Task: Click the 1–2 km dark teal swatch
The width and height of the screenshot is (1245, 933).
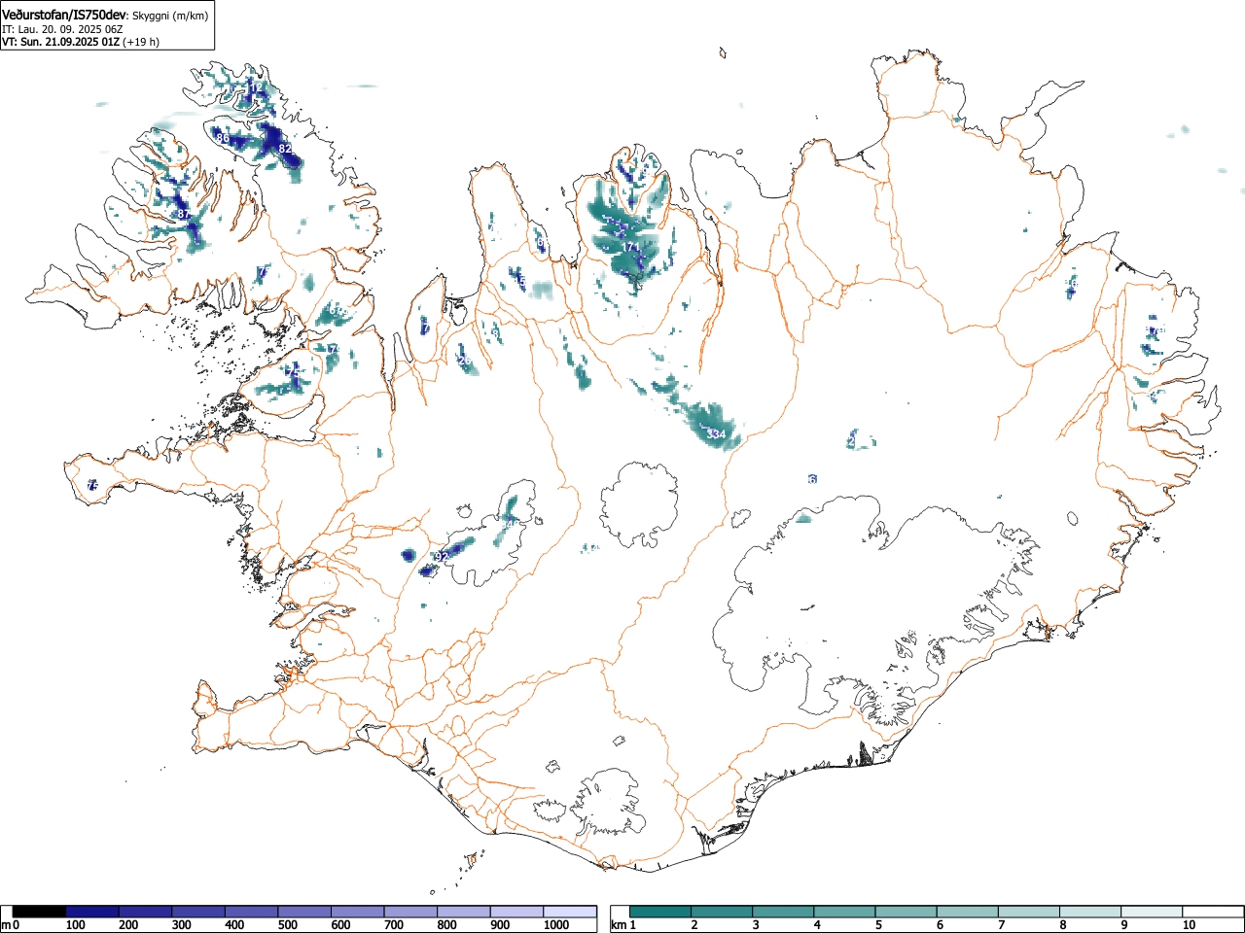Action: [661, 912]
